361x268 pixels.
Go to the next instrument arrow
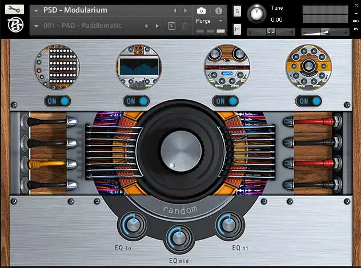click(x=185, y=11)
